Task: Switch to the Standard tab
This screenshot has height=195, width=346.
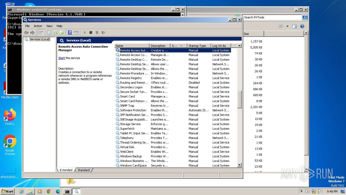Action: pos(84,170)
